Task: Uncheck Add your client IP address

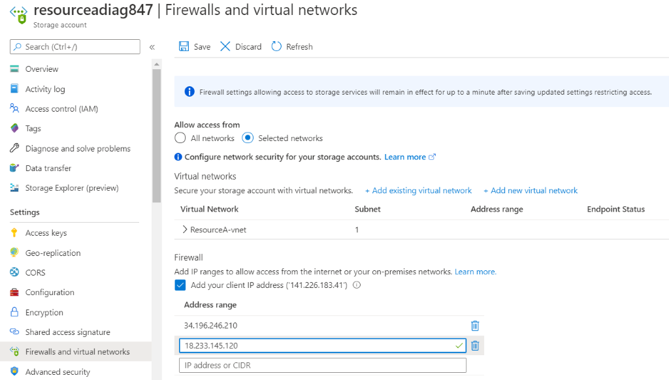Action: [x=180, y=285]
